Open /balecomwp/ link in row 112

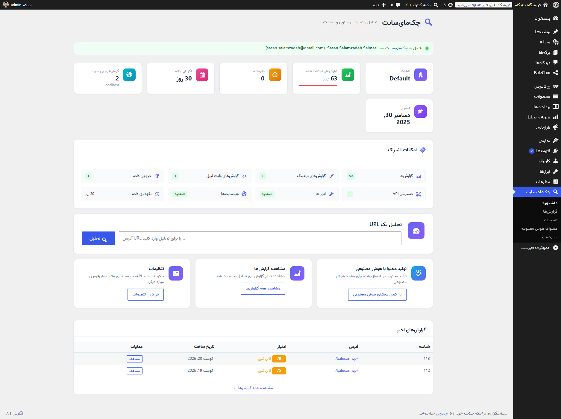coord(347,371)
